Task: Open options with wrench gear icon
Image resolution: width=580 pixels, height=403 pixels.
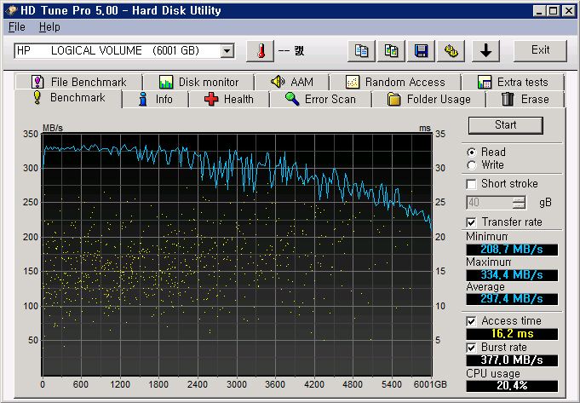Action: pos(451,51)
